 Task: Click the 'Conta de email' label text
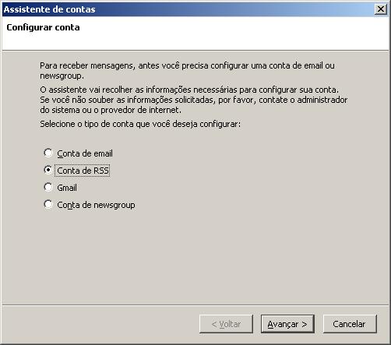click(x=85, y=153)
